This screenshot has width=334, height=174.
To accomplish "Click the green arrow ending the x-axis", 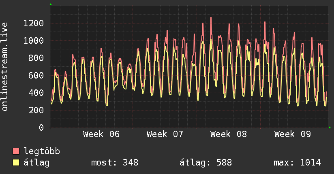I will (x=330, y=127).
